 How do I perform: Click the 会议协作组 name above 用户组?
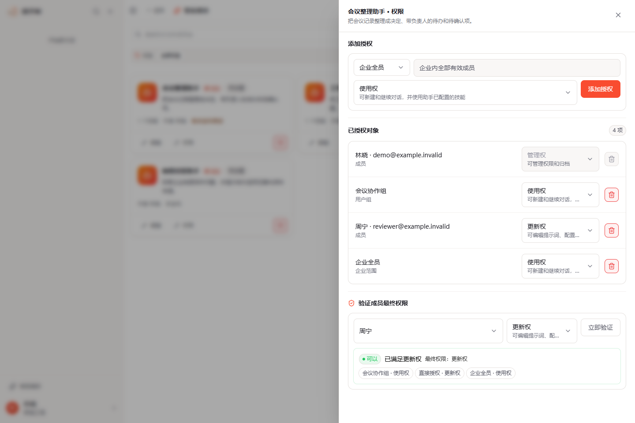click(371, 191)
